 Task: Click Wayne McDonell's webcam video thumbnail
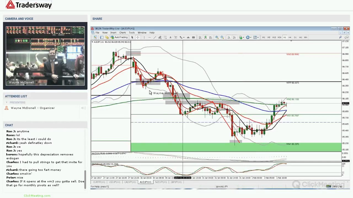45,56
